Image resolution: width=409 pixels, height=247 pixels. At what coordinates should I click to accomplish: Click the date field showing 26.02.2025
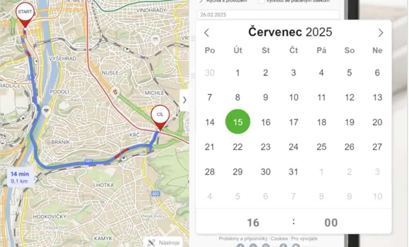(x=268, y=15)
